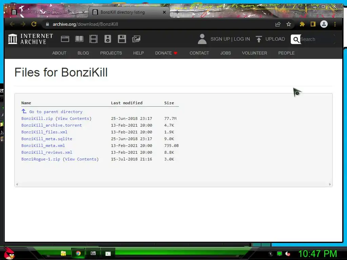The width and height of the screenshot is (347, 260).
Task: Share this page via share icon
Action: point(278,24)
